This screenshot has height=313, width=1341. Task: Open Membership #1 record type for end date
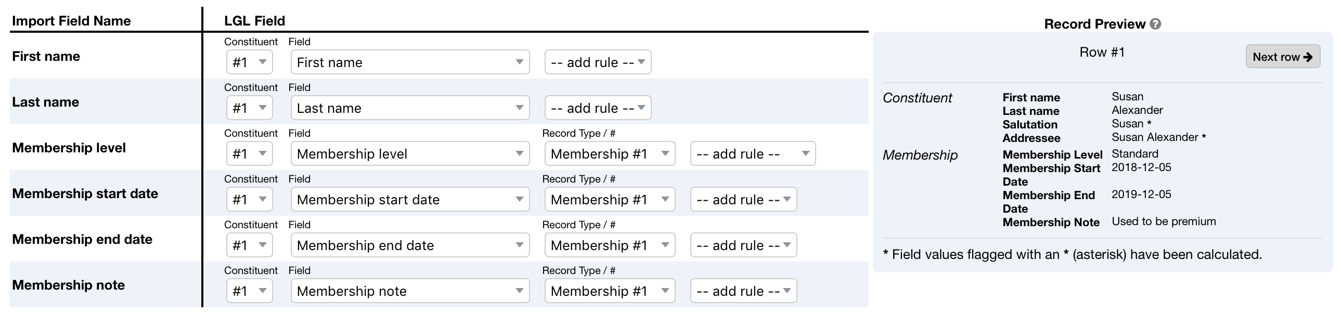[x=610, y=245]
